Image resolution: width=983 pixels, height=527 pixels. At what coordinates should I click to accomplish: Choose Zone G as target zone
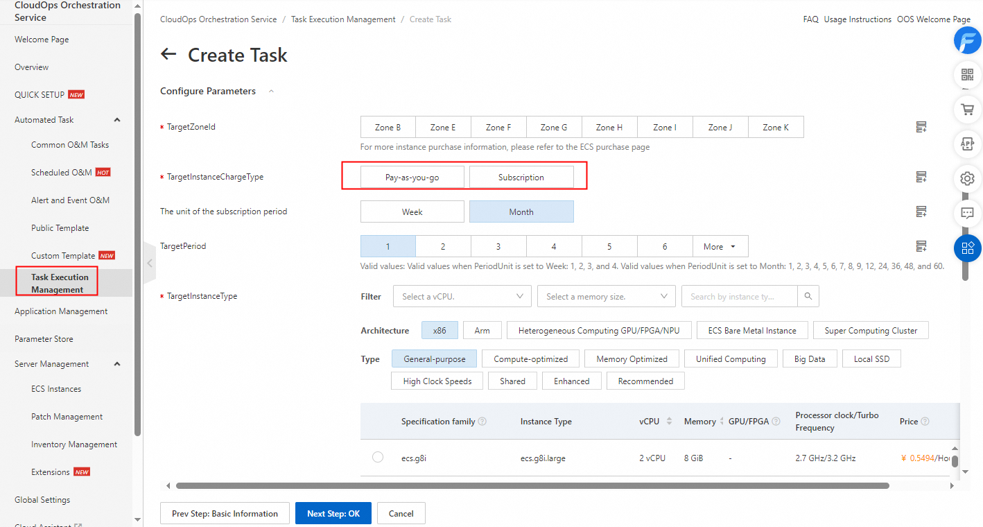tap(554, 127)
